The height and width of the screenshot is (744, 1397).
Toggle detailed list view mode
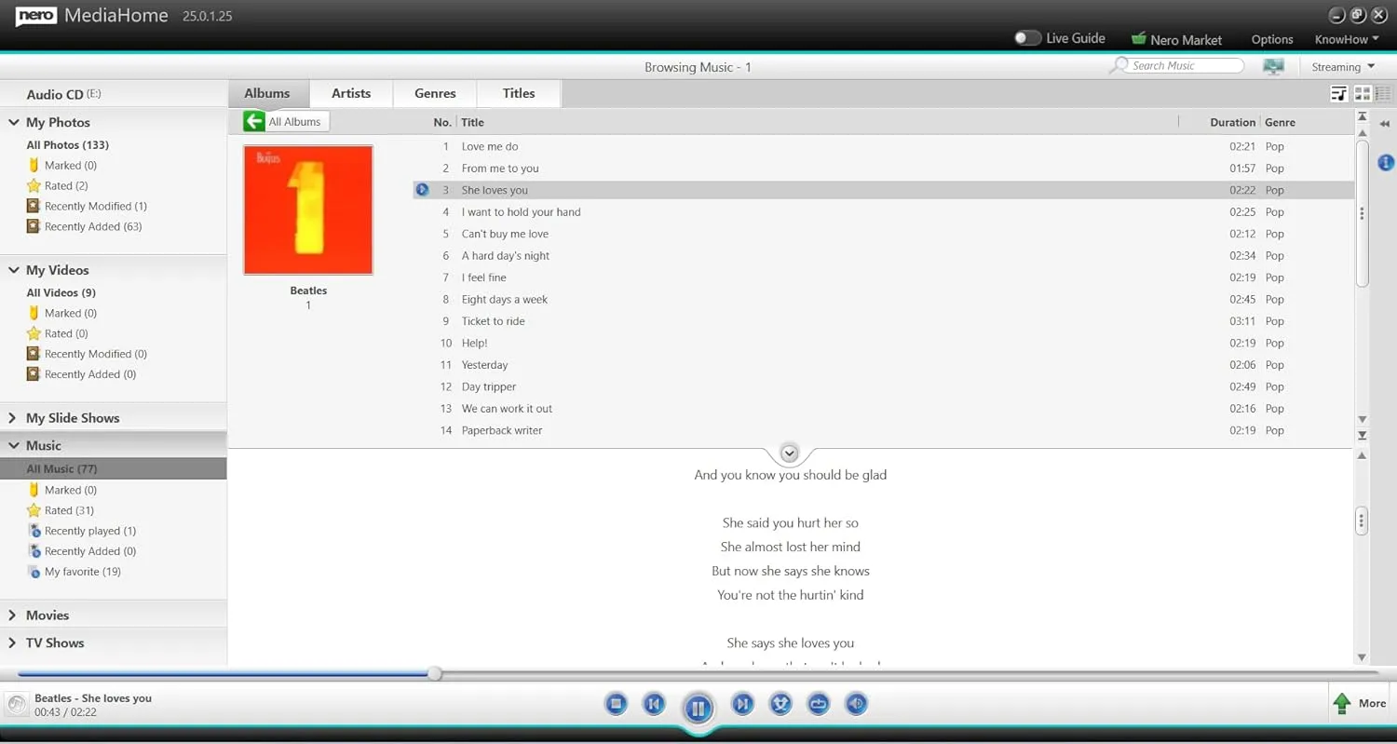tap(1338, 93)
